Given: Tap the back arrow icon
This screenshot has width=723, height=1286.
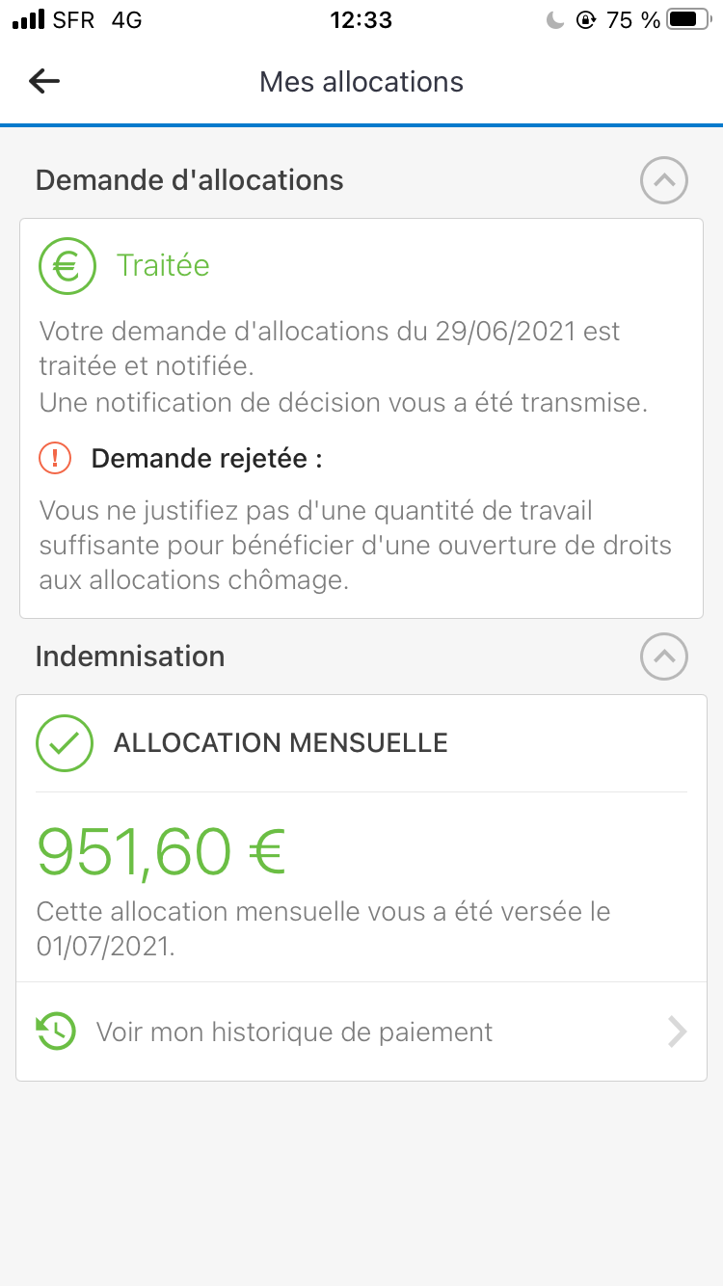Looking at the screenshot, I should pos(44,82).
